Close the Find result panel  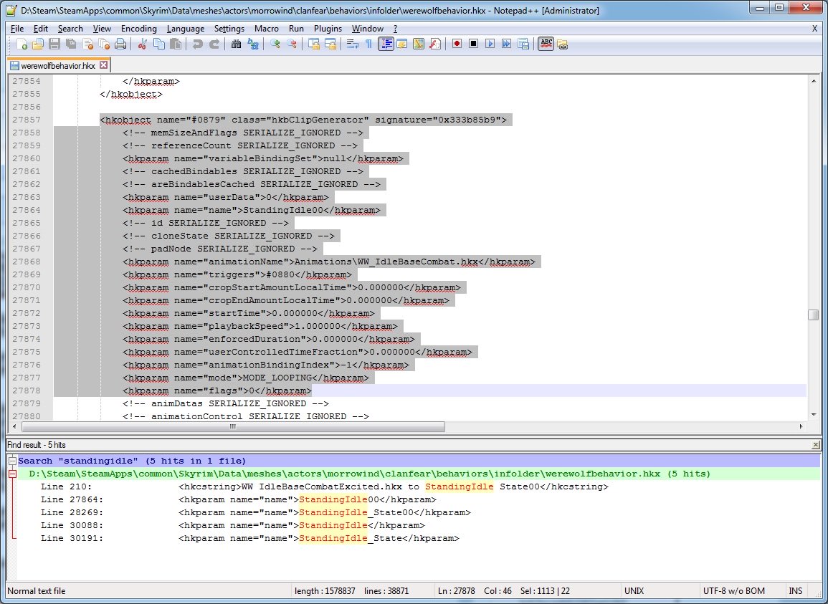816,444
